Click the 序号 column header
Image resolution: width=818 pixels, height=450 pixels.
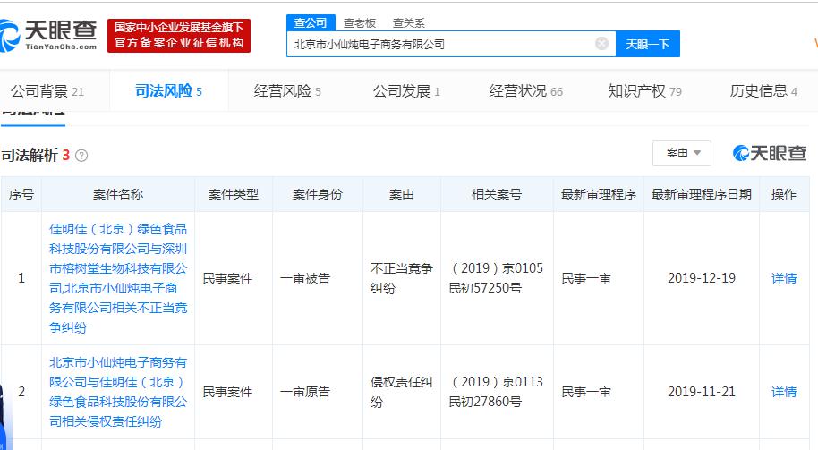21,194
